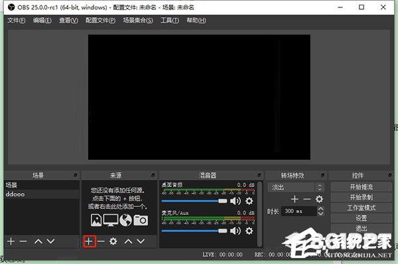Add a new scene with plus button
The height and width of the screenshot is (264, 398).
click(11, 241)
